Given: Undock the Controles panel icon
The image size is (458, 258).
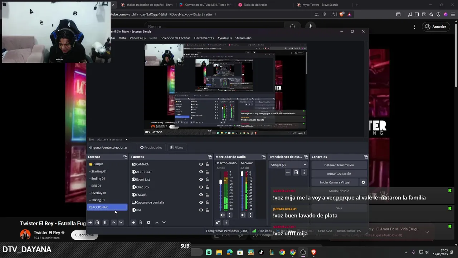Looking at the screenshot, I should pyautogui.click(x=366, y=157).
